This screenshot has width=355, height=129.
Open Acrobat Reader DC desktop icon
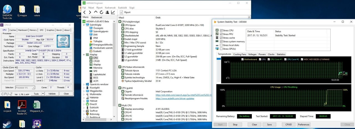tap(22, 108)
